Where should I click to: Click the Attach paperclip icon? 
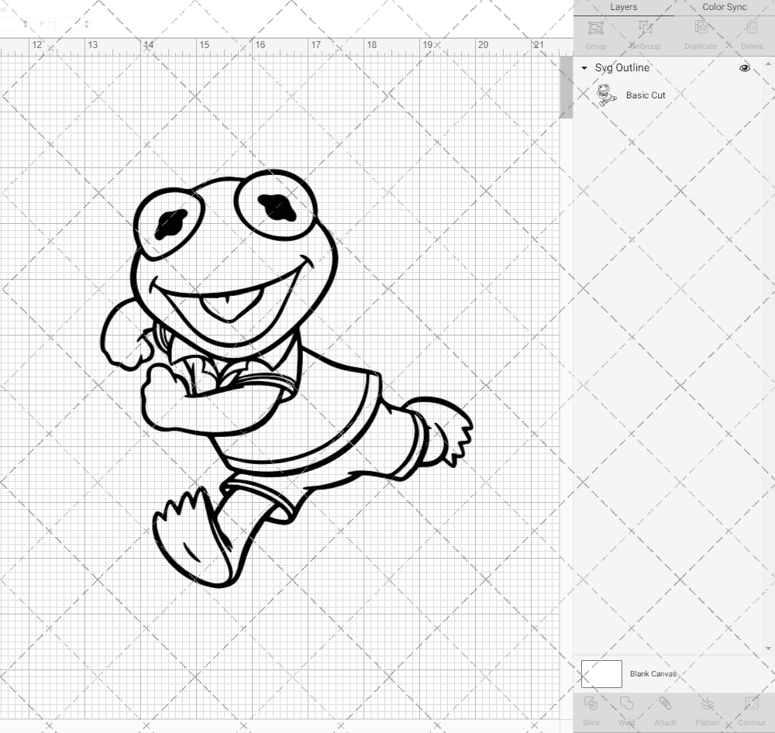665,704
